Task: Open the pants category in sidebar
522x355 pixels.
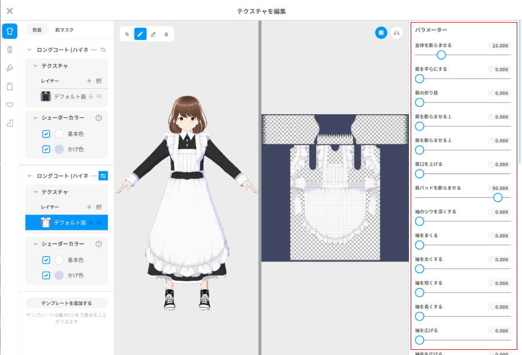Action: [x=10, y=50]
